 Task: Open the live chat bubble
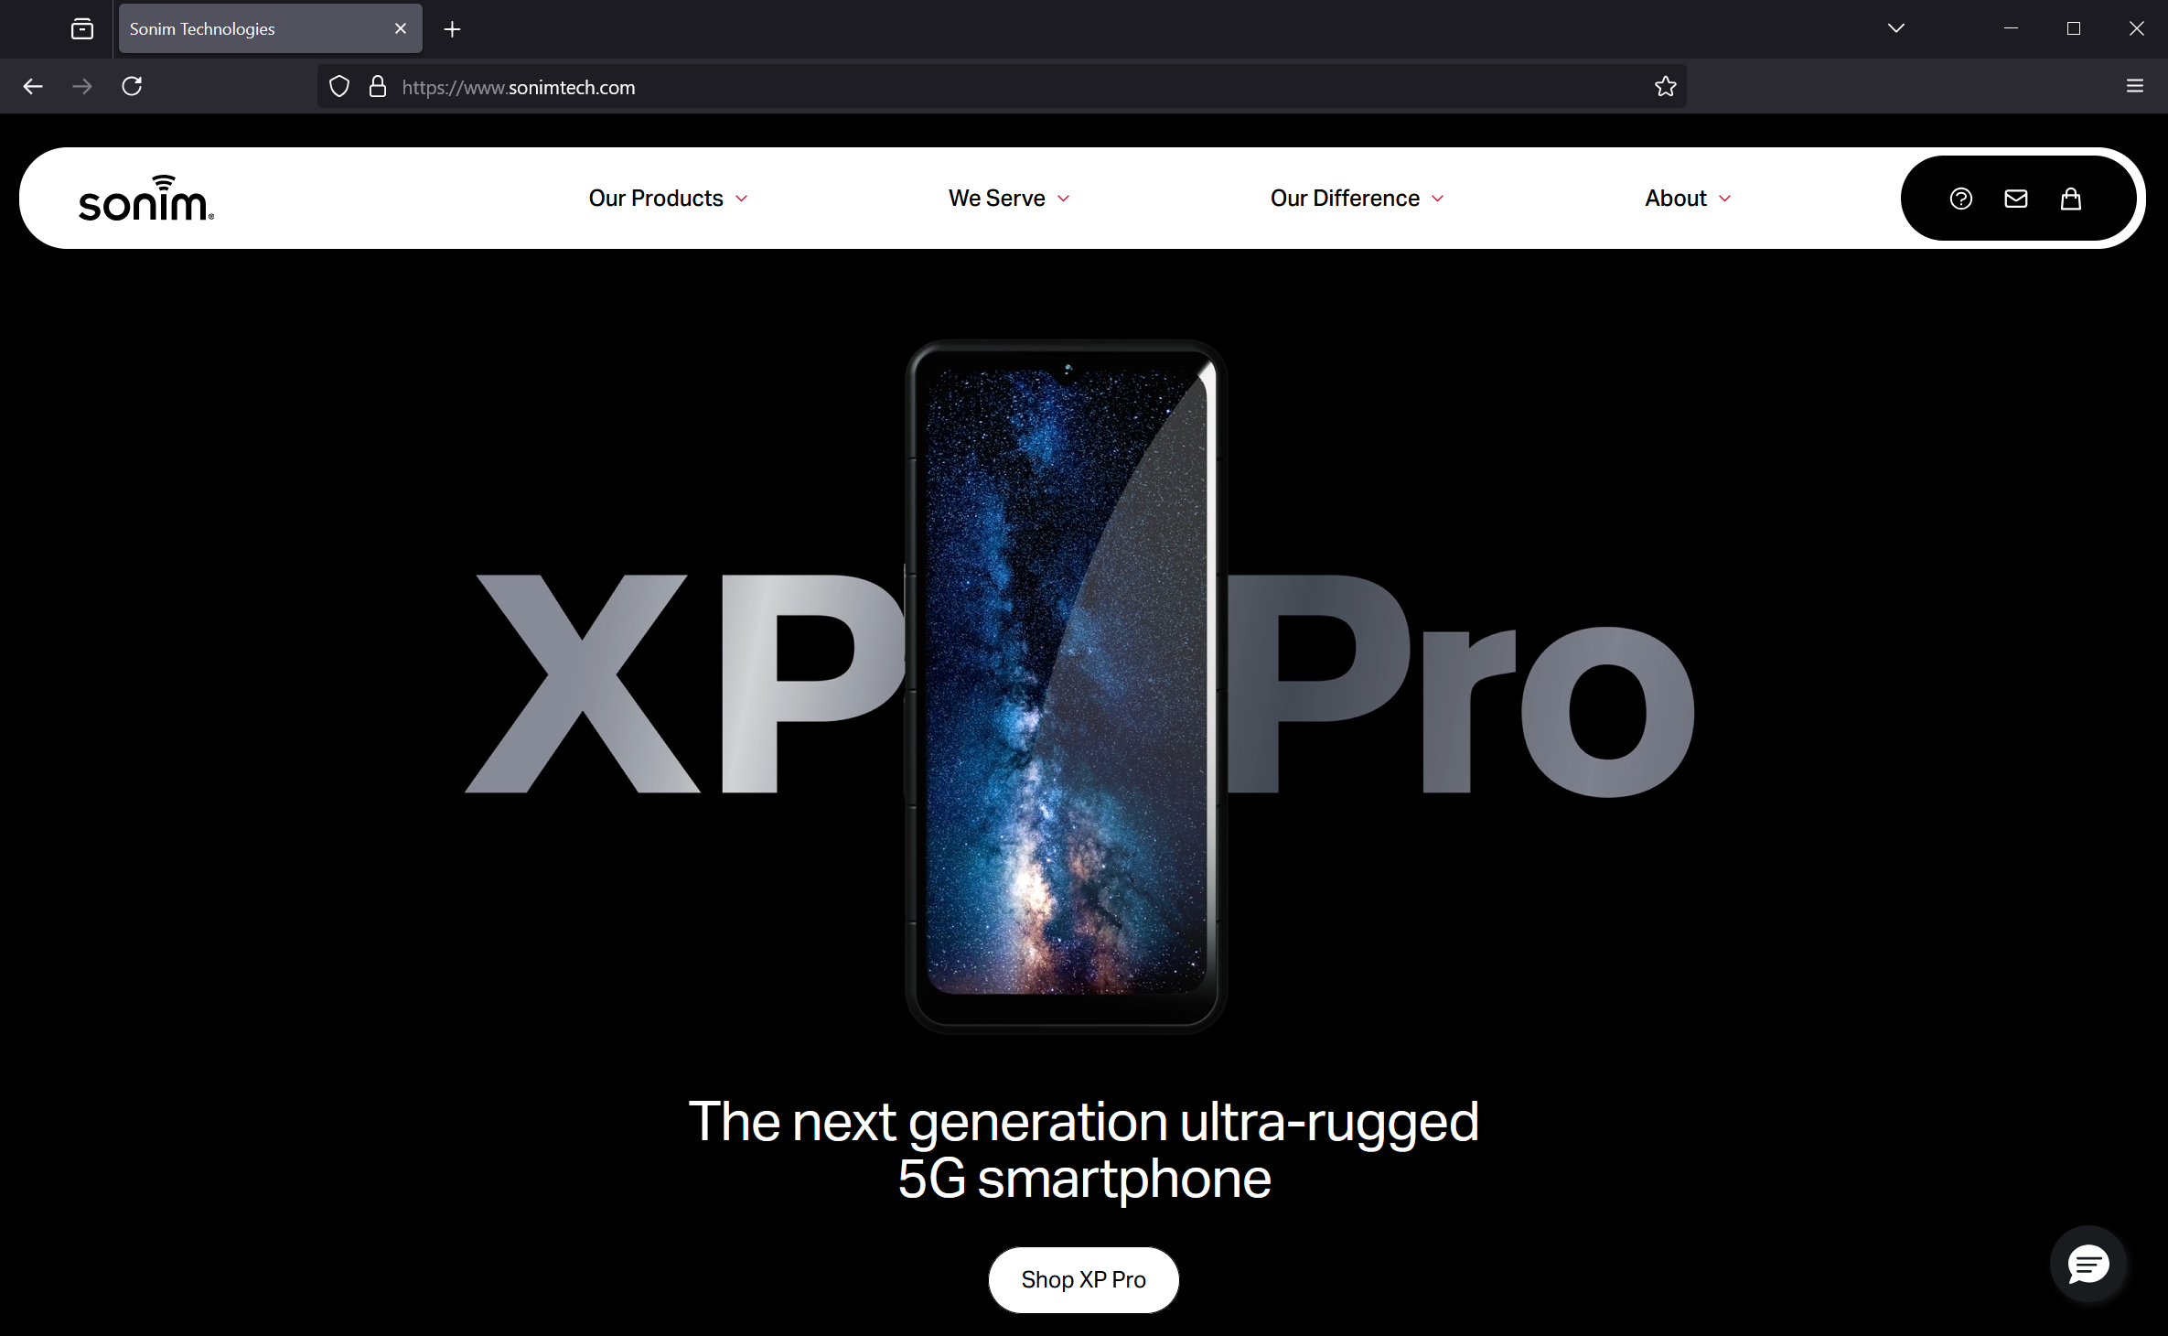2088,1264
